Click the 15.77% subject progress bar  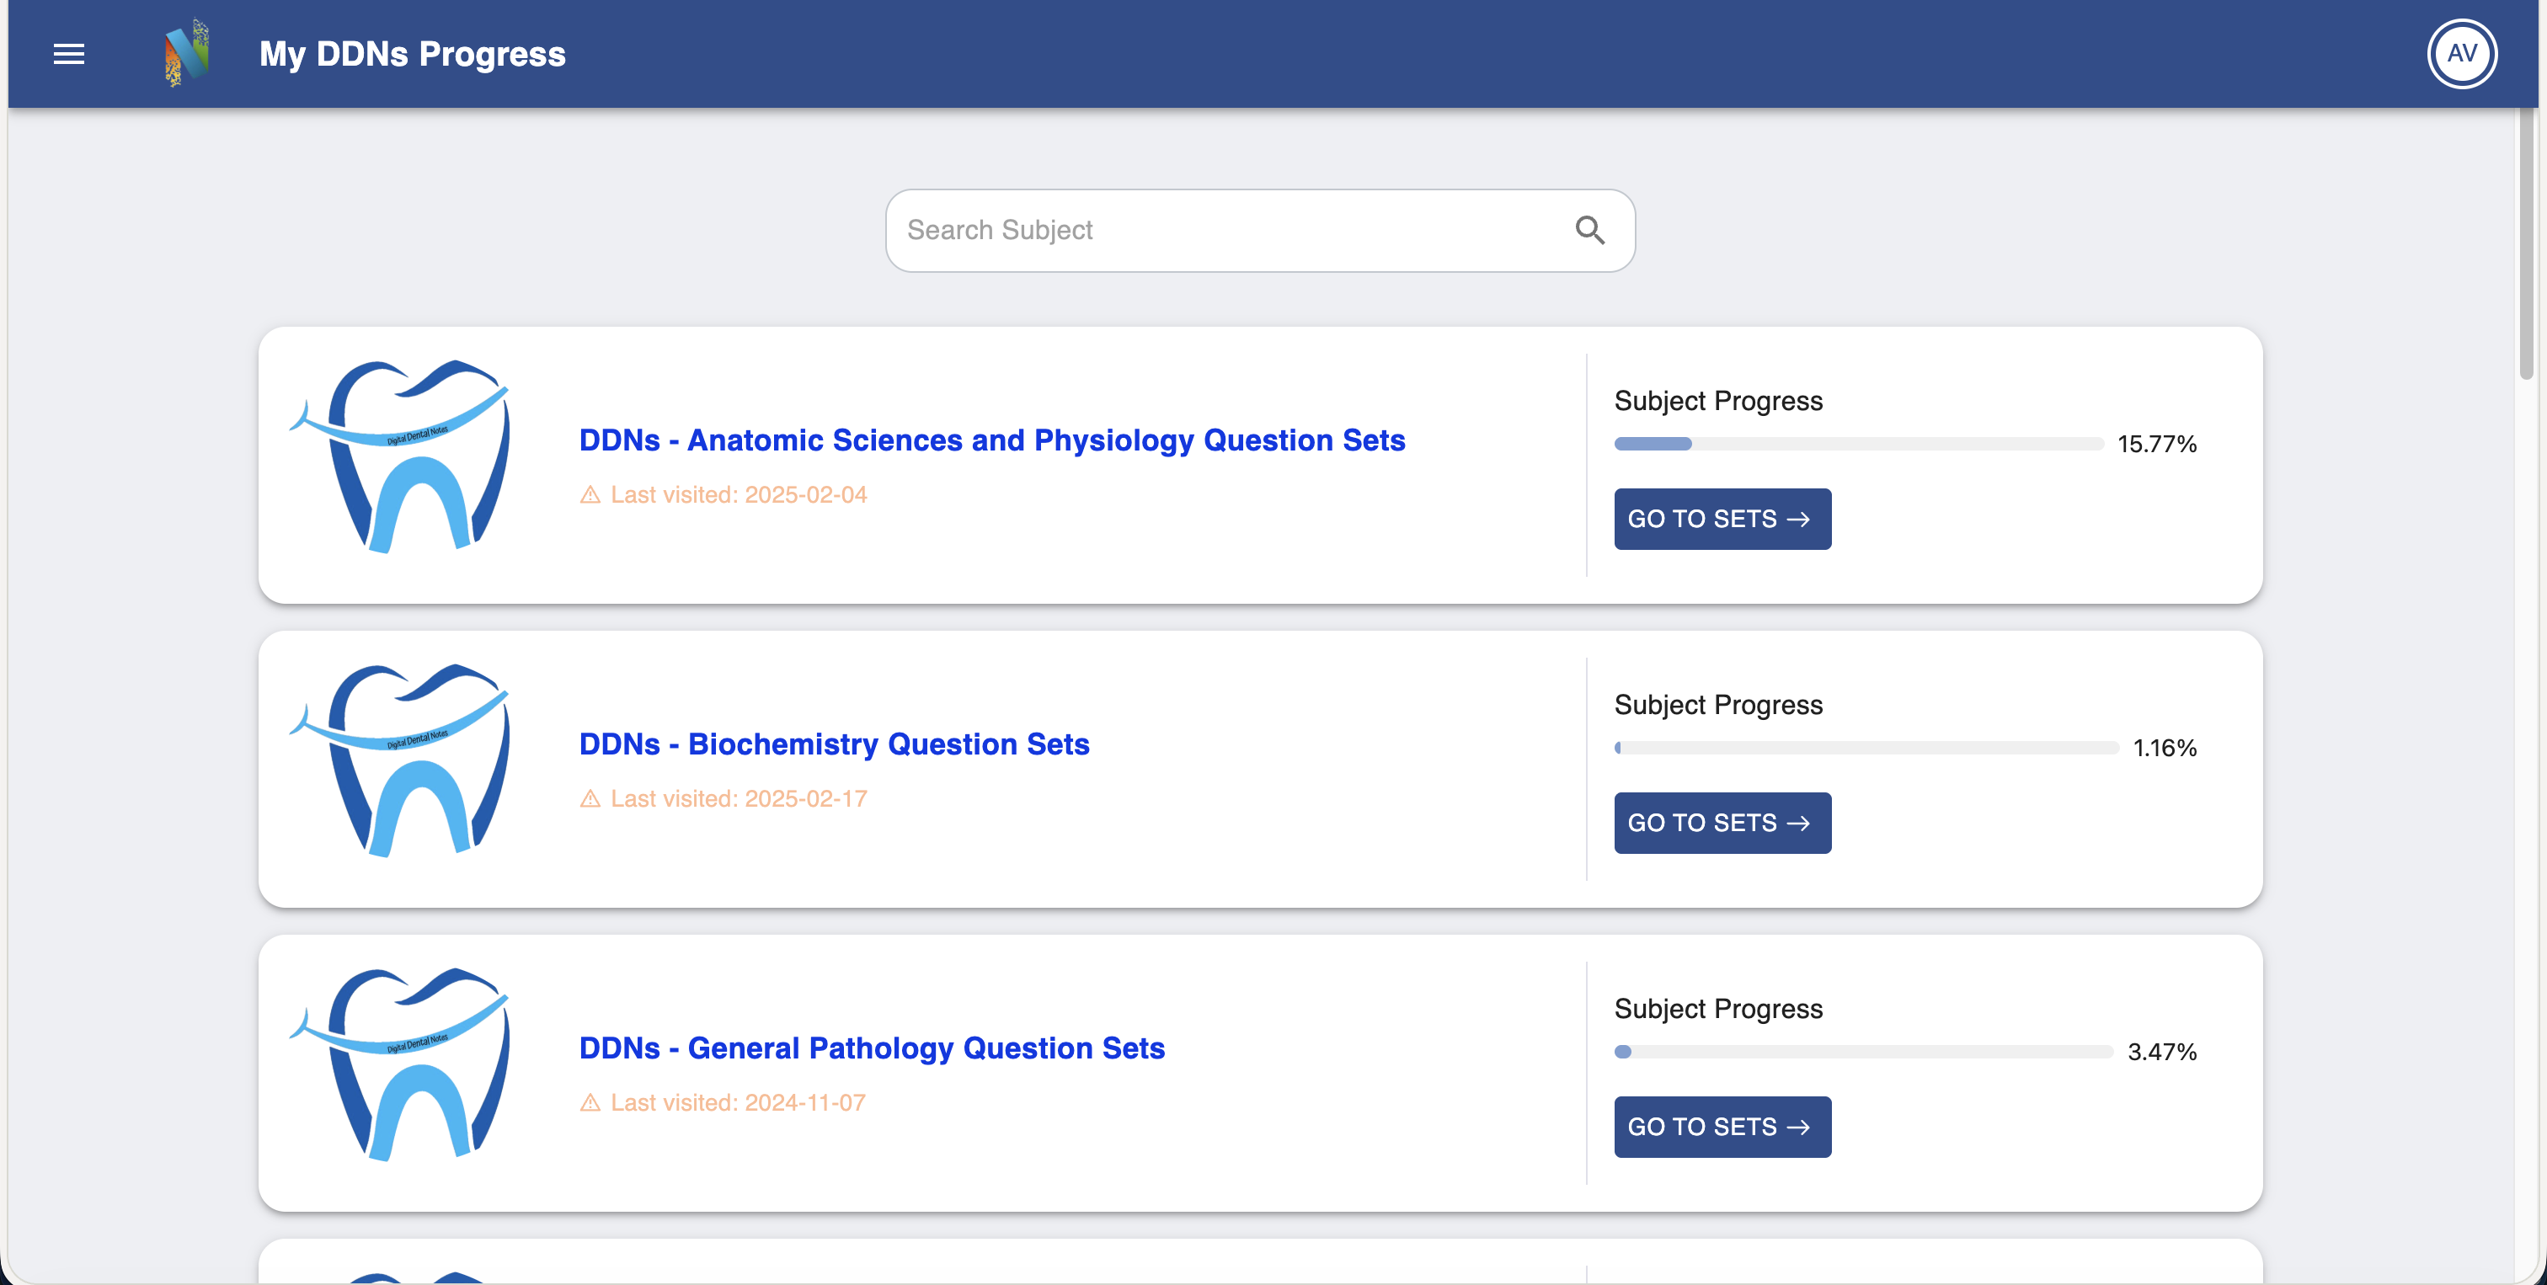pyautogui.click(x=1858, y=444)
